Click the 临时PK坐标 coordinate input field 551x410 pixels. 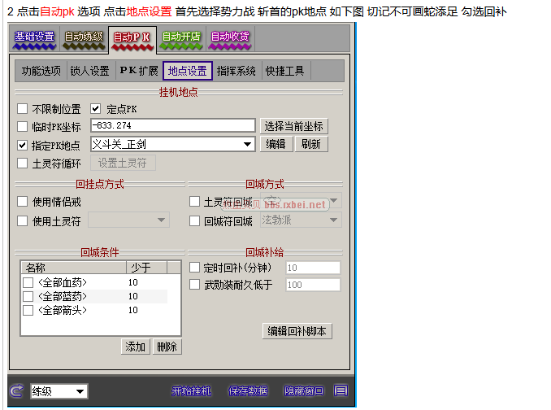click(x=172, y=126)
